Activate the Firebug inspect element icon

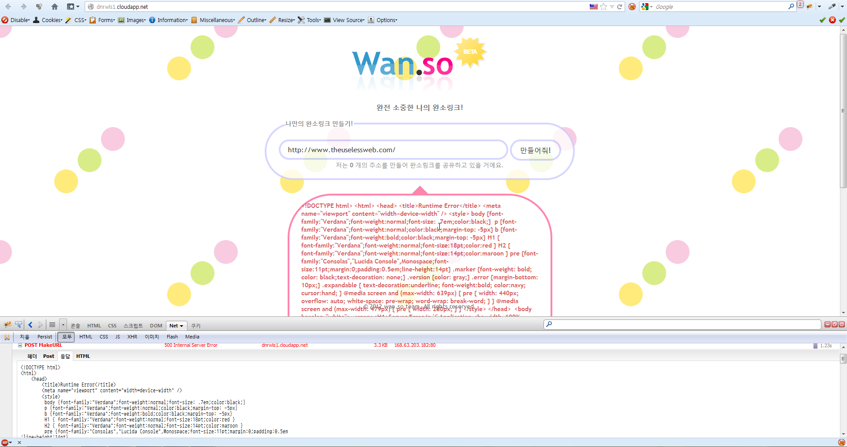point(19,325)
